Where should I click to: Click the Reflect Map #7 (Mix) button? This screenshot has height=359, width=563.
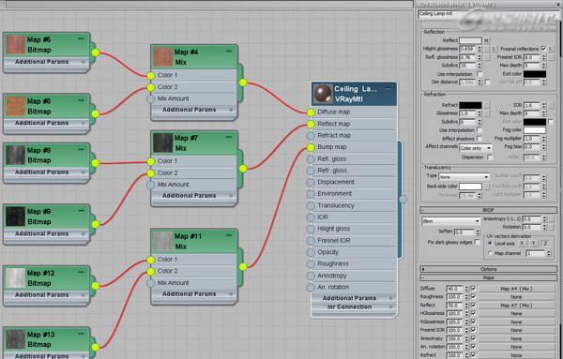516,306
